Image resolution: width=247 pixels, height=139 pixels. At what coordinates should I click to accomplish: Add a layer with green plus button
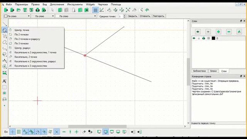coord(218,32)
